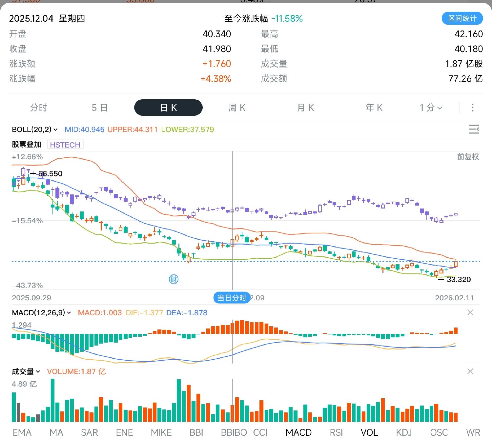Switch to the 周K weekly tab

tap(237, 108)
